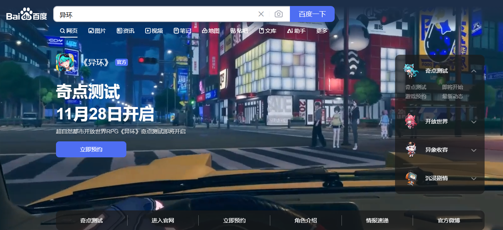The width and height of the screenshot is (503, 230).
Task: Click the 异象收容 panel heading
Action: click(x=437, y=150)
